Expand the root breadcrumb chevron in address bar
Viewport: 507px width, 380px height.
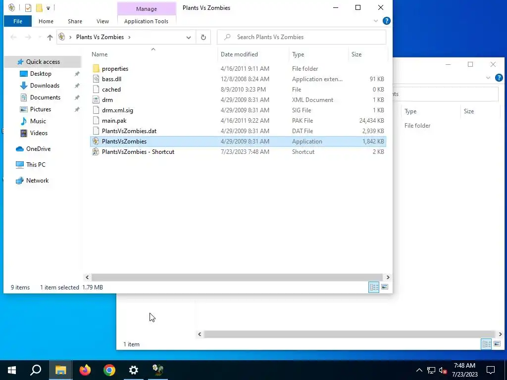tap(70, 37)
